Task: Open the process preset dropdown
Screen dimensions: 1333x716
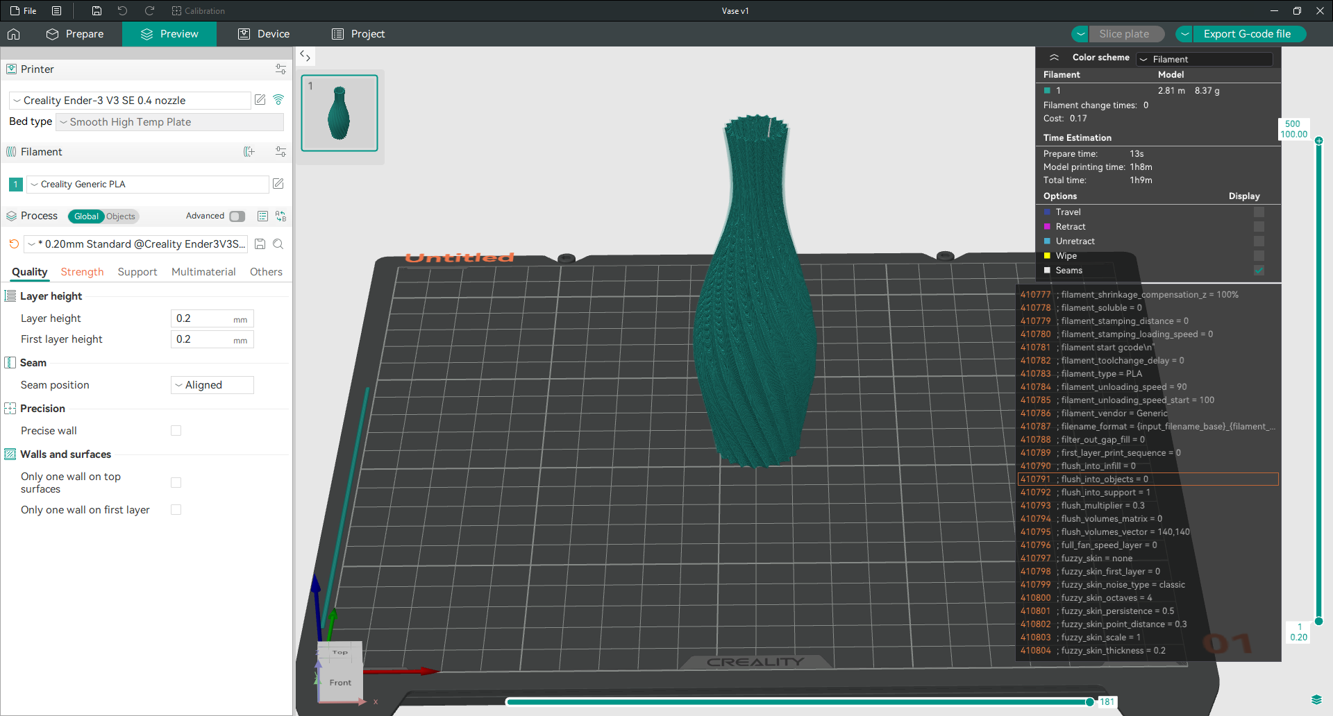Action: [x=137, y=244]
